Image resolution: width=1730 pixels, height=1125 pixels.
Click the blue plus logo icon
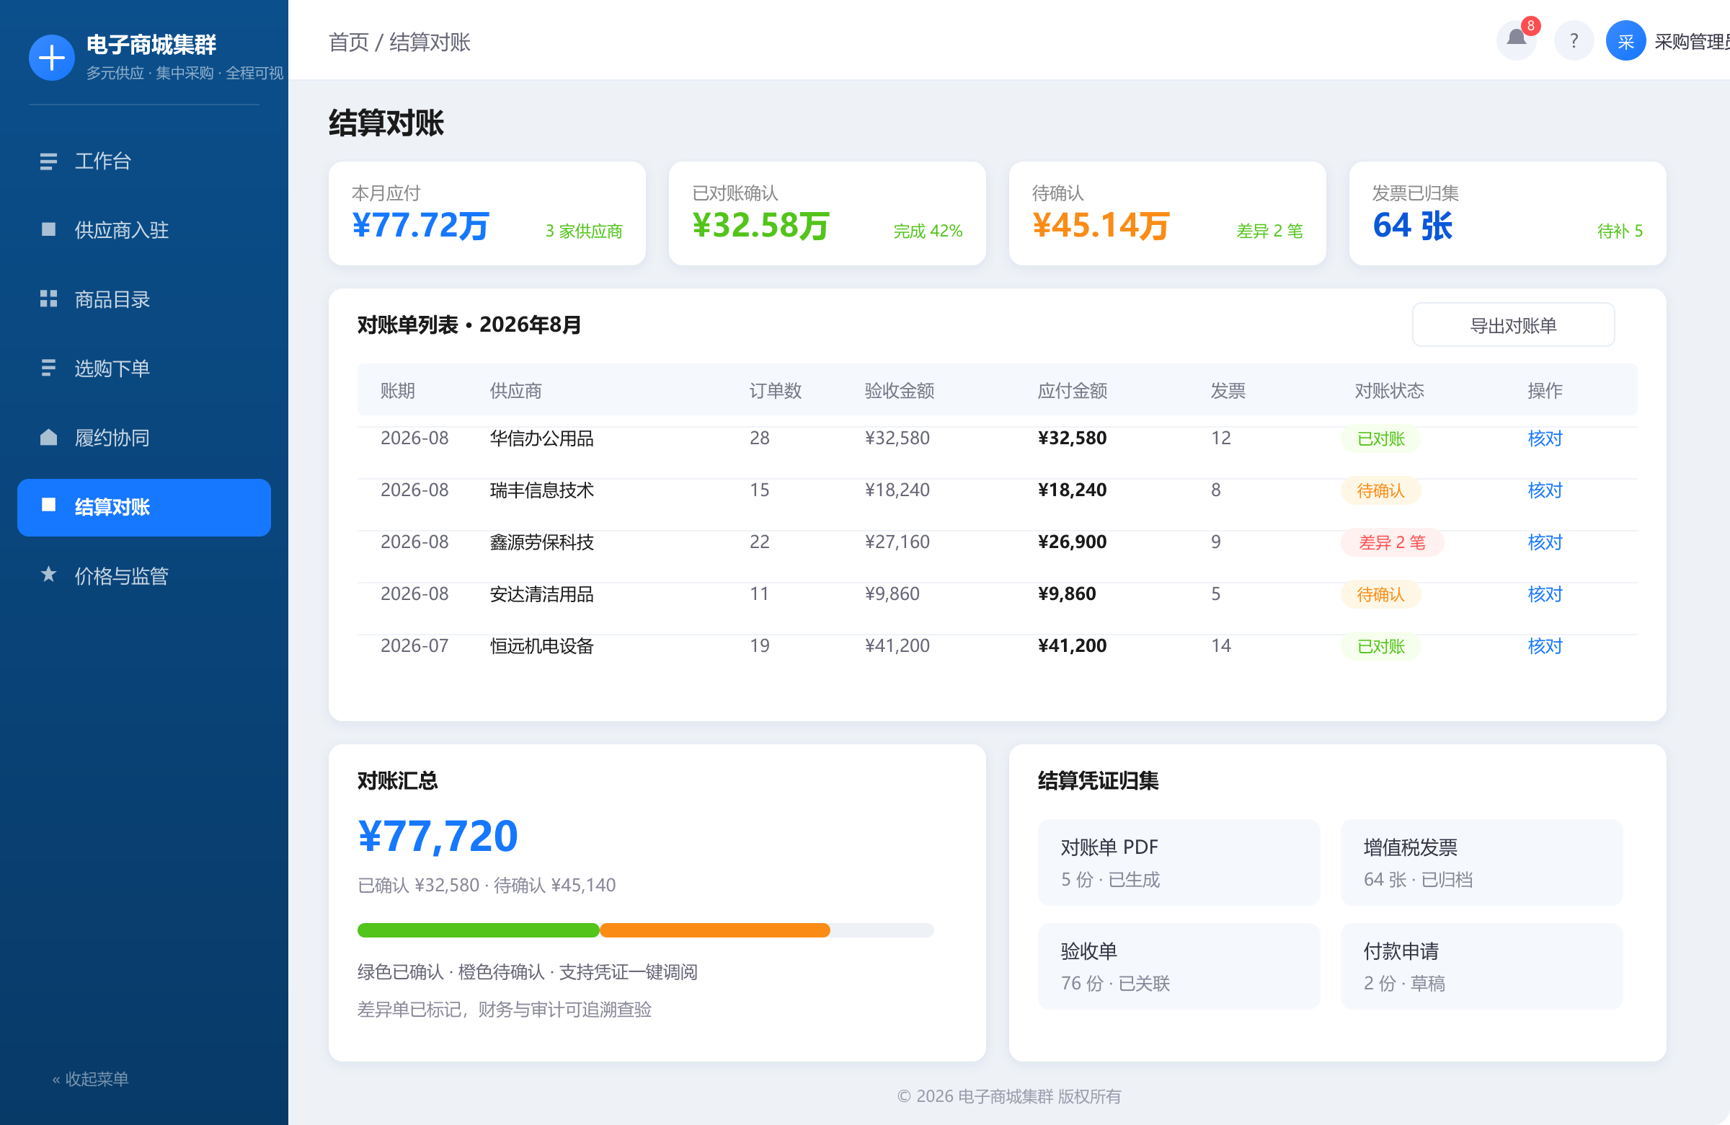click(x=52, y=58)
